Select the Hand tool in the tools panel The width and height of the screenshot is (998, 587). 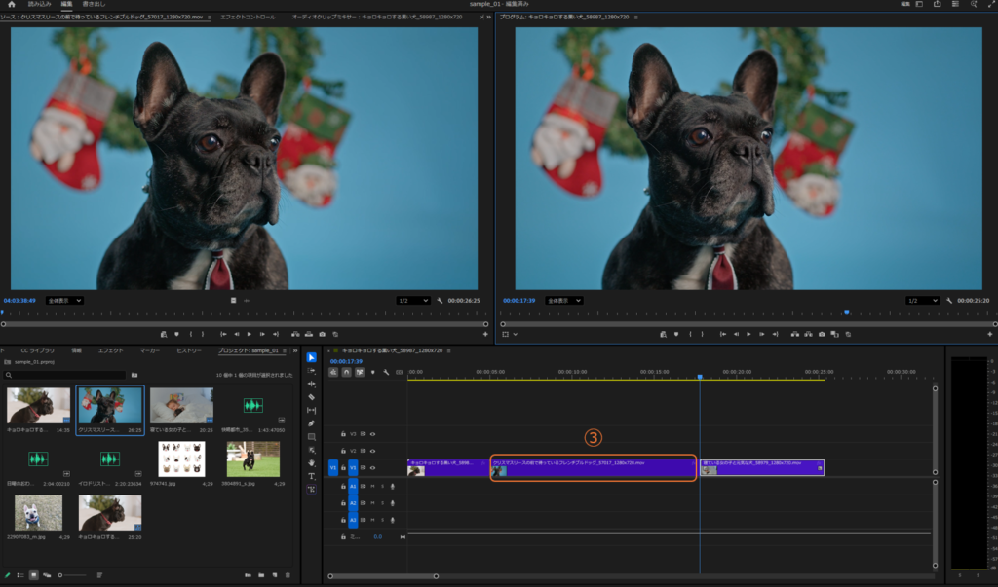click(x=312, y=463)
